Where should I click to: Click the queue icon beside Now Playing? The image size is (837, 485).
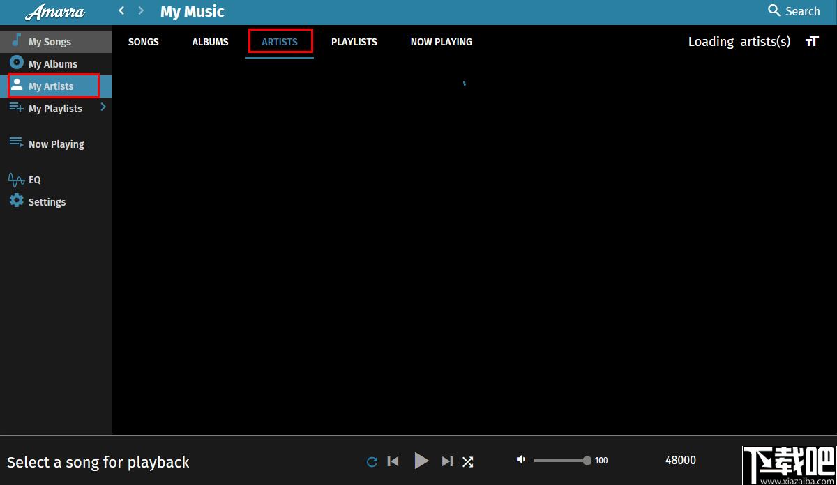click(x=16, y=142)
